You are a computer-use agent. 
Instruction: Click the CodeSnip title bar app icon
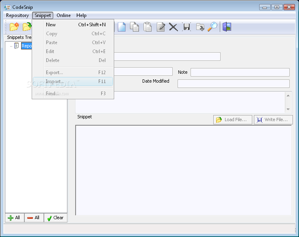[x=7, y=7]
